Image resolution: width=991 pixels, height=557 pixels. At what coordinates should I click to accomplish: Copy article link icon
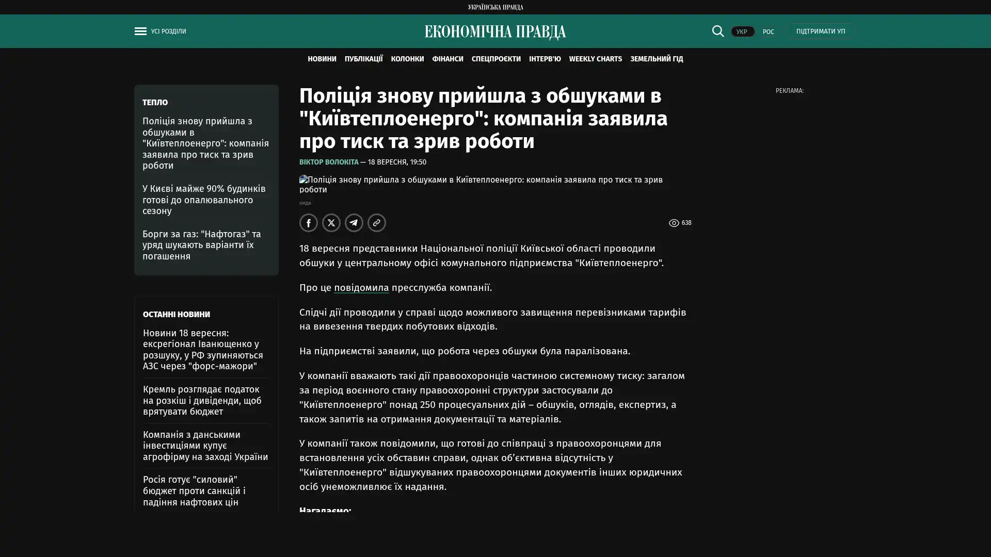(377, 223)
